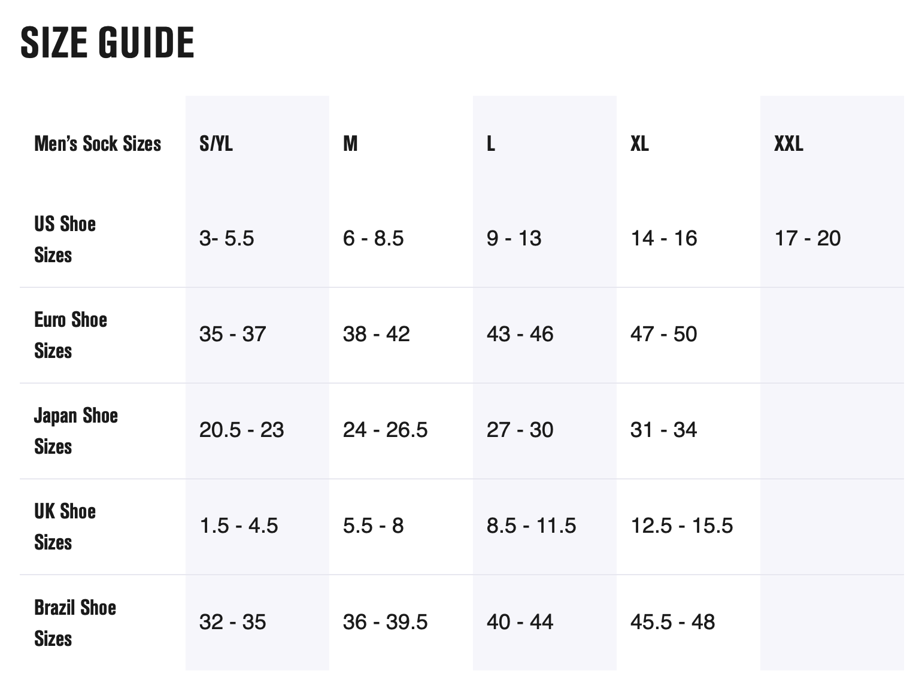Click the UK Shoe Sizes row label
This screenshot has height=686, width=916.
[65, 527]
